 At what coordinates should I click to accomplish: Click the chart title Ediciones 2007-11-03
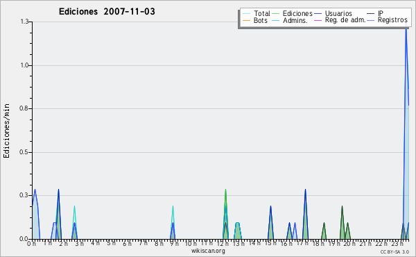[x=107, y=12]
